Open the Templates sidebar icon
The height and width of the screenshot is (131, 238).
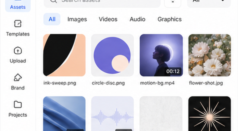click(18, 24)
